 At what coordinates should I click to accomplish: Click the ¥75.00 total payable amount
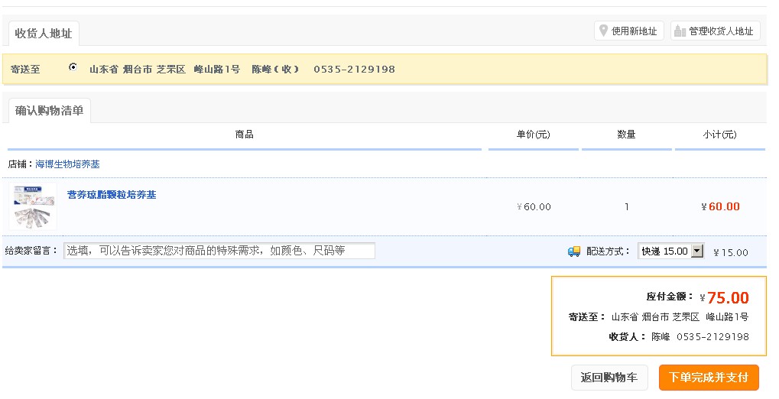(x=727, y=298)
